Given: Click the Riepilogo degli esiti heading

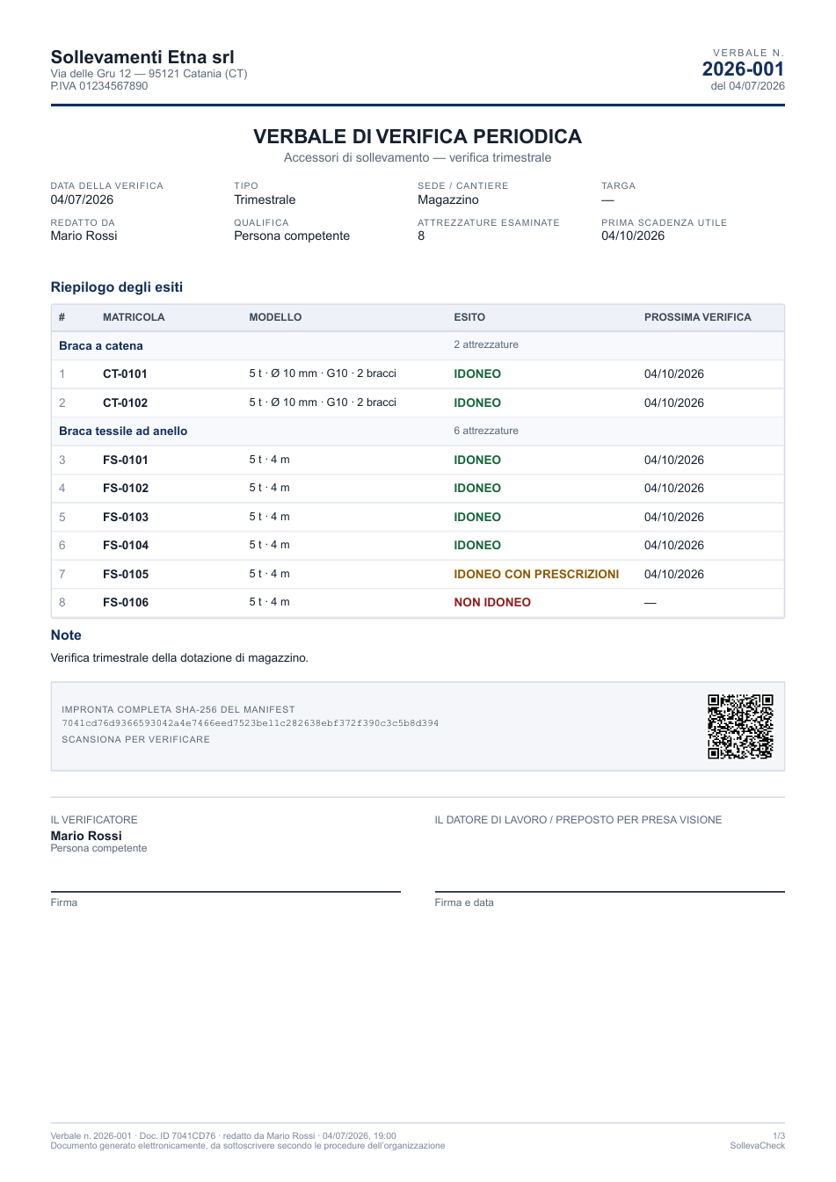Looking at the screenshot, I should 117,287.
